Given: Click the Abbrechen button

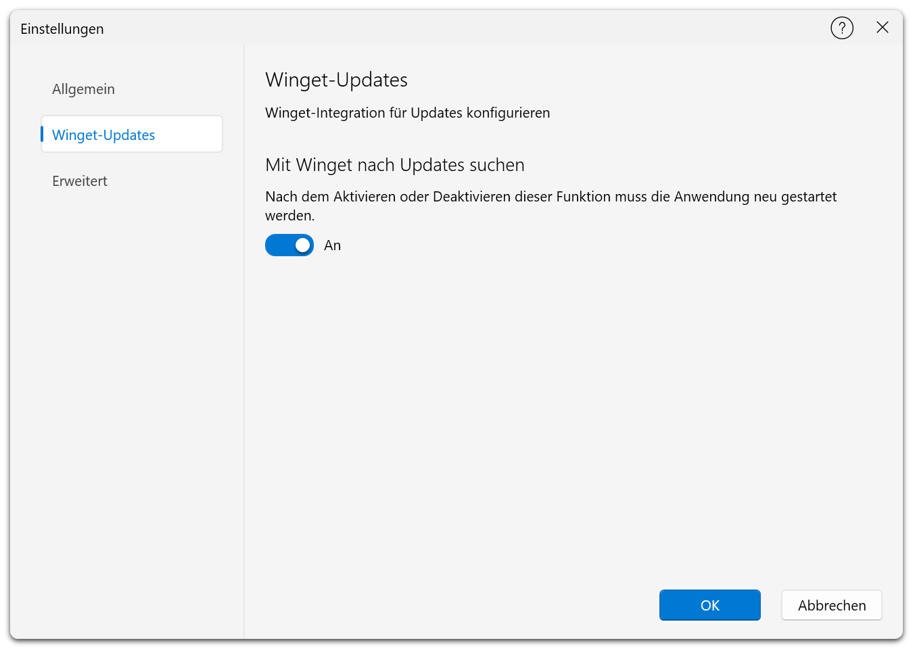Looking at the screenshot, I should coord(832,605).
